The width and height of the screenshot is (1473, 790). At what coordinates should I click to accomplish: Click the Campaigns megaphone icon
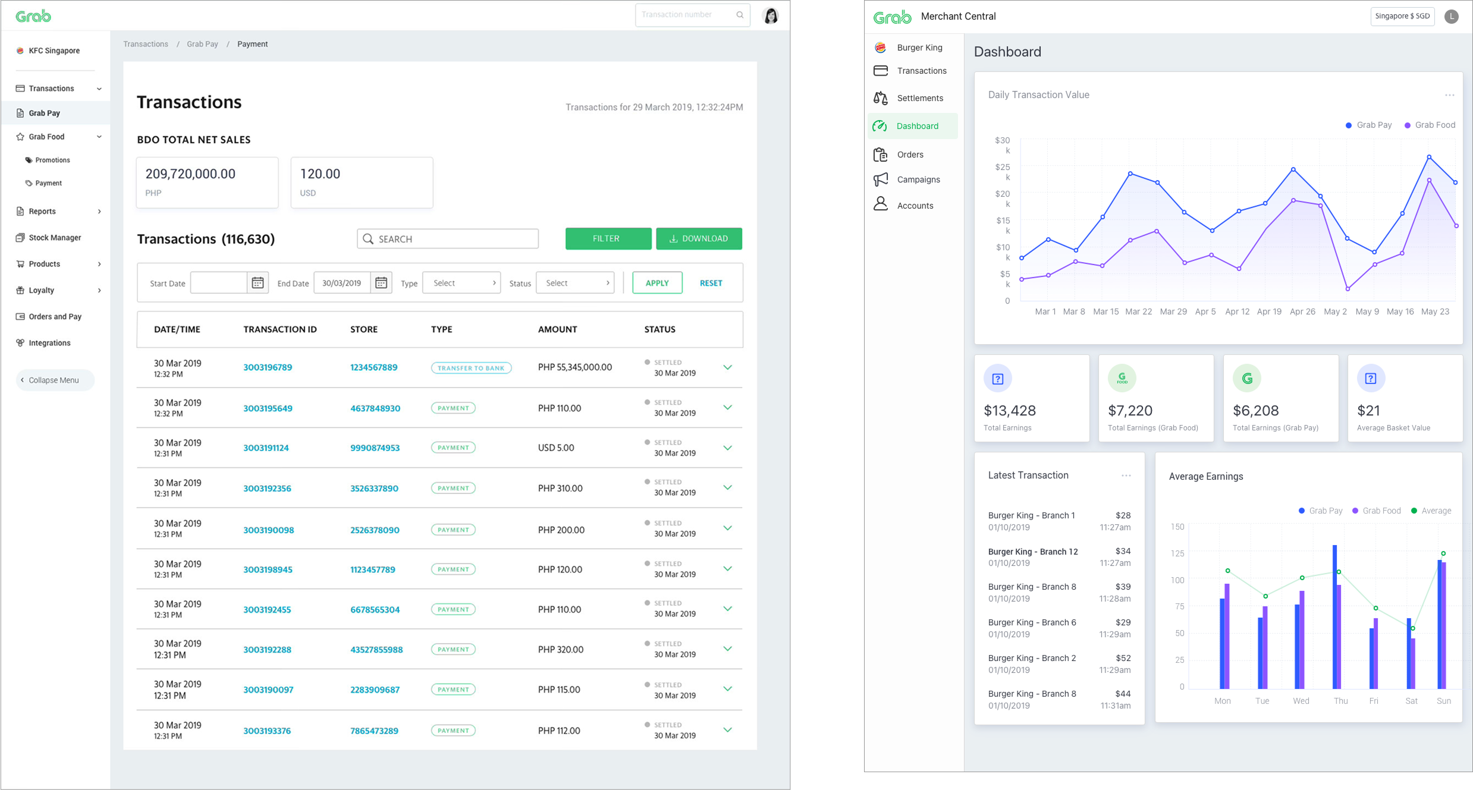(x=881, y=180)
